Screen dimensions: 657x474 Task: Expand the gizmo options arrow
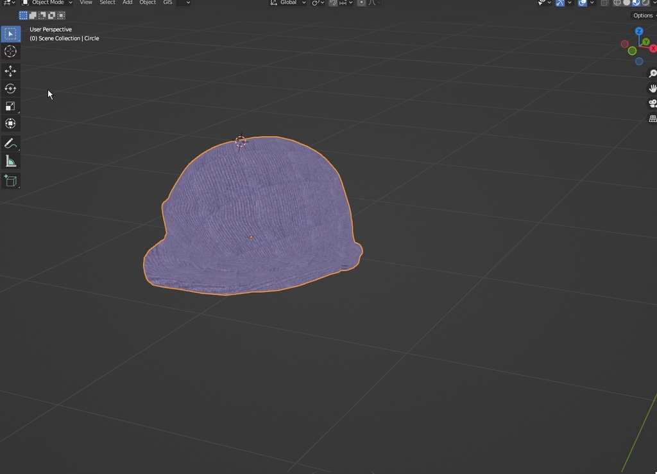point(570,3)
